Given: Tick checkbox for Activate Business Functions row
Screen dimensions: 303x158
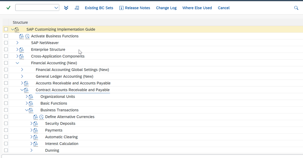Looking at the screenshot, I should click(6, 36).
